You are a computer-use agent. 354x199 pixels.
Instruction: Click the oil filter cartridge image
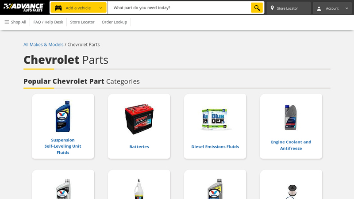coord(292,191)
